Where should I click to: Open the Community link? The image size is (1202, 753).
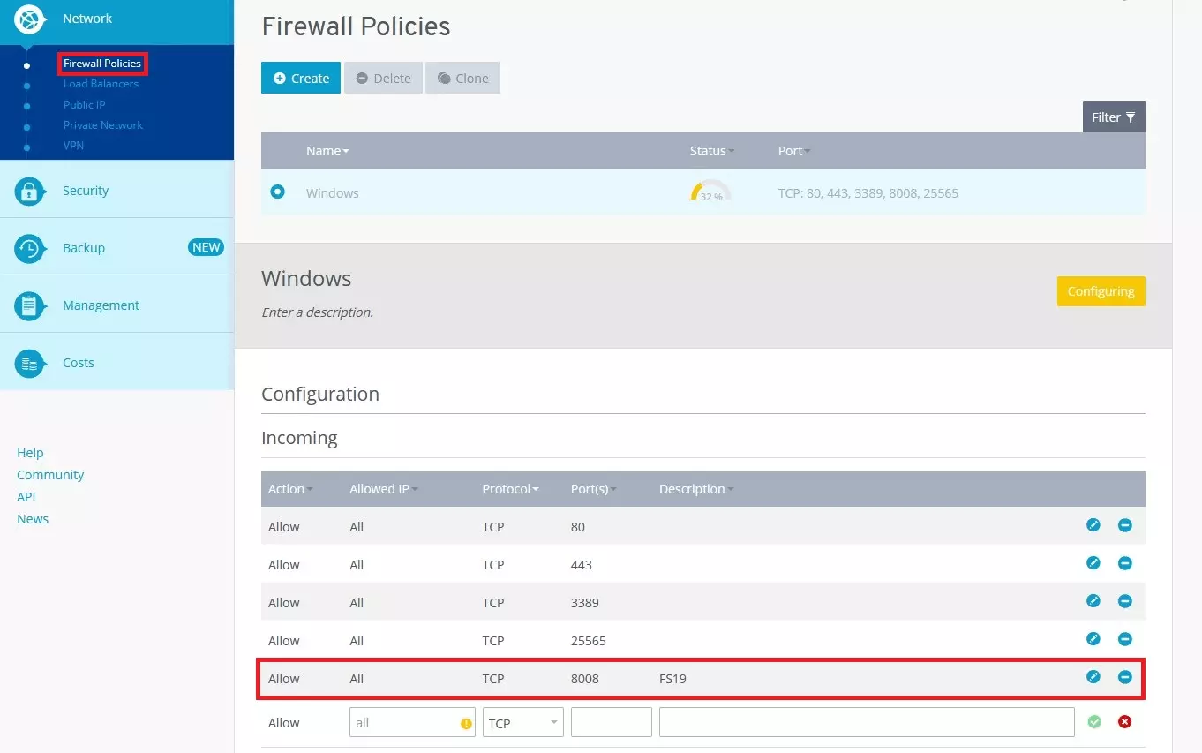(50, 475)
